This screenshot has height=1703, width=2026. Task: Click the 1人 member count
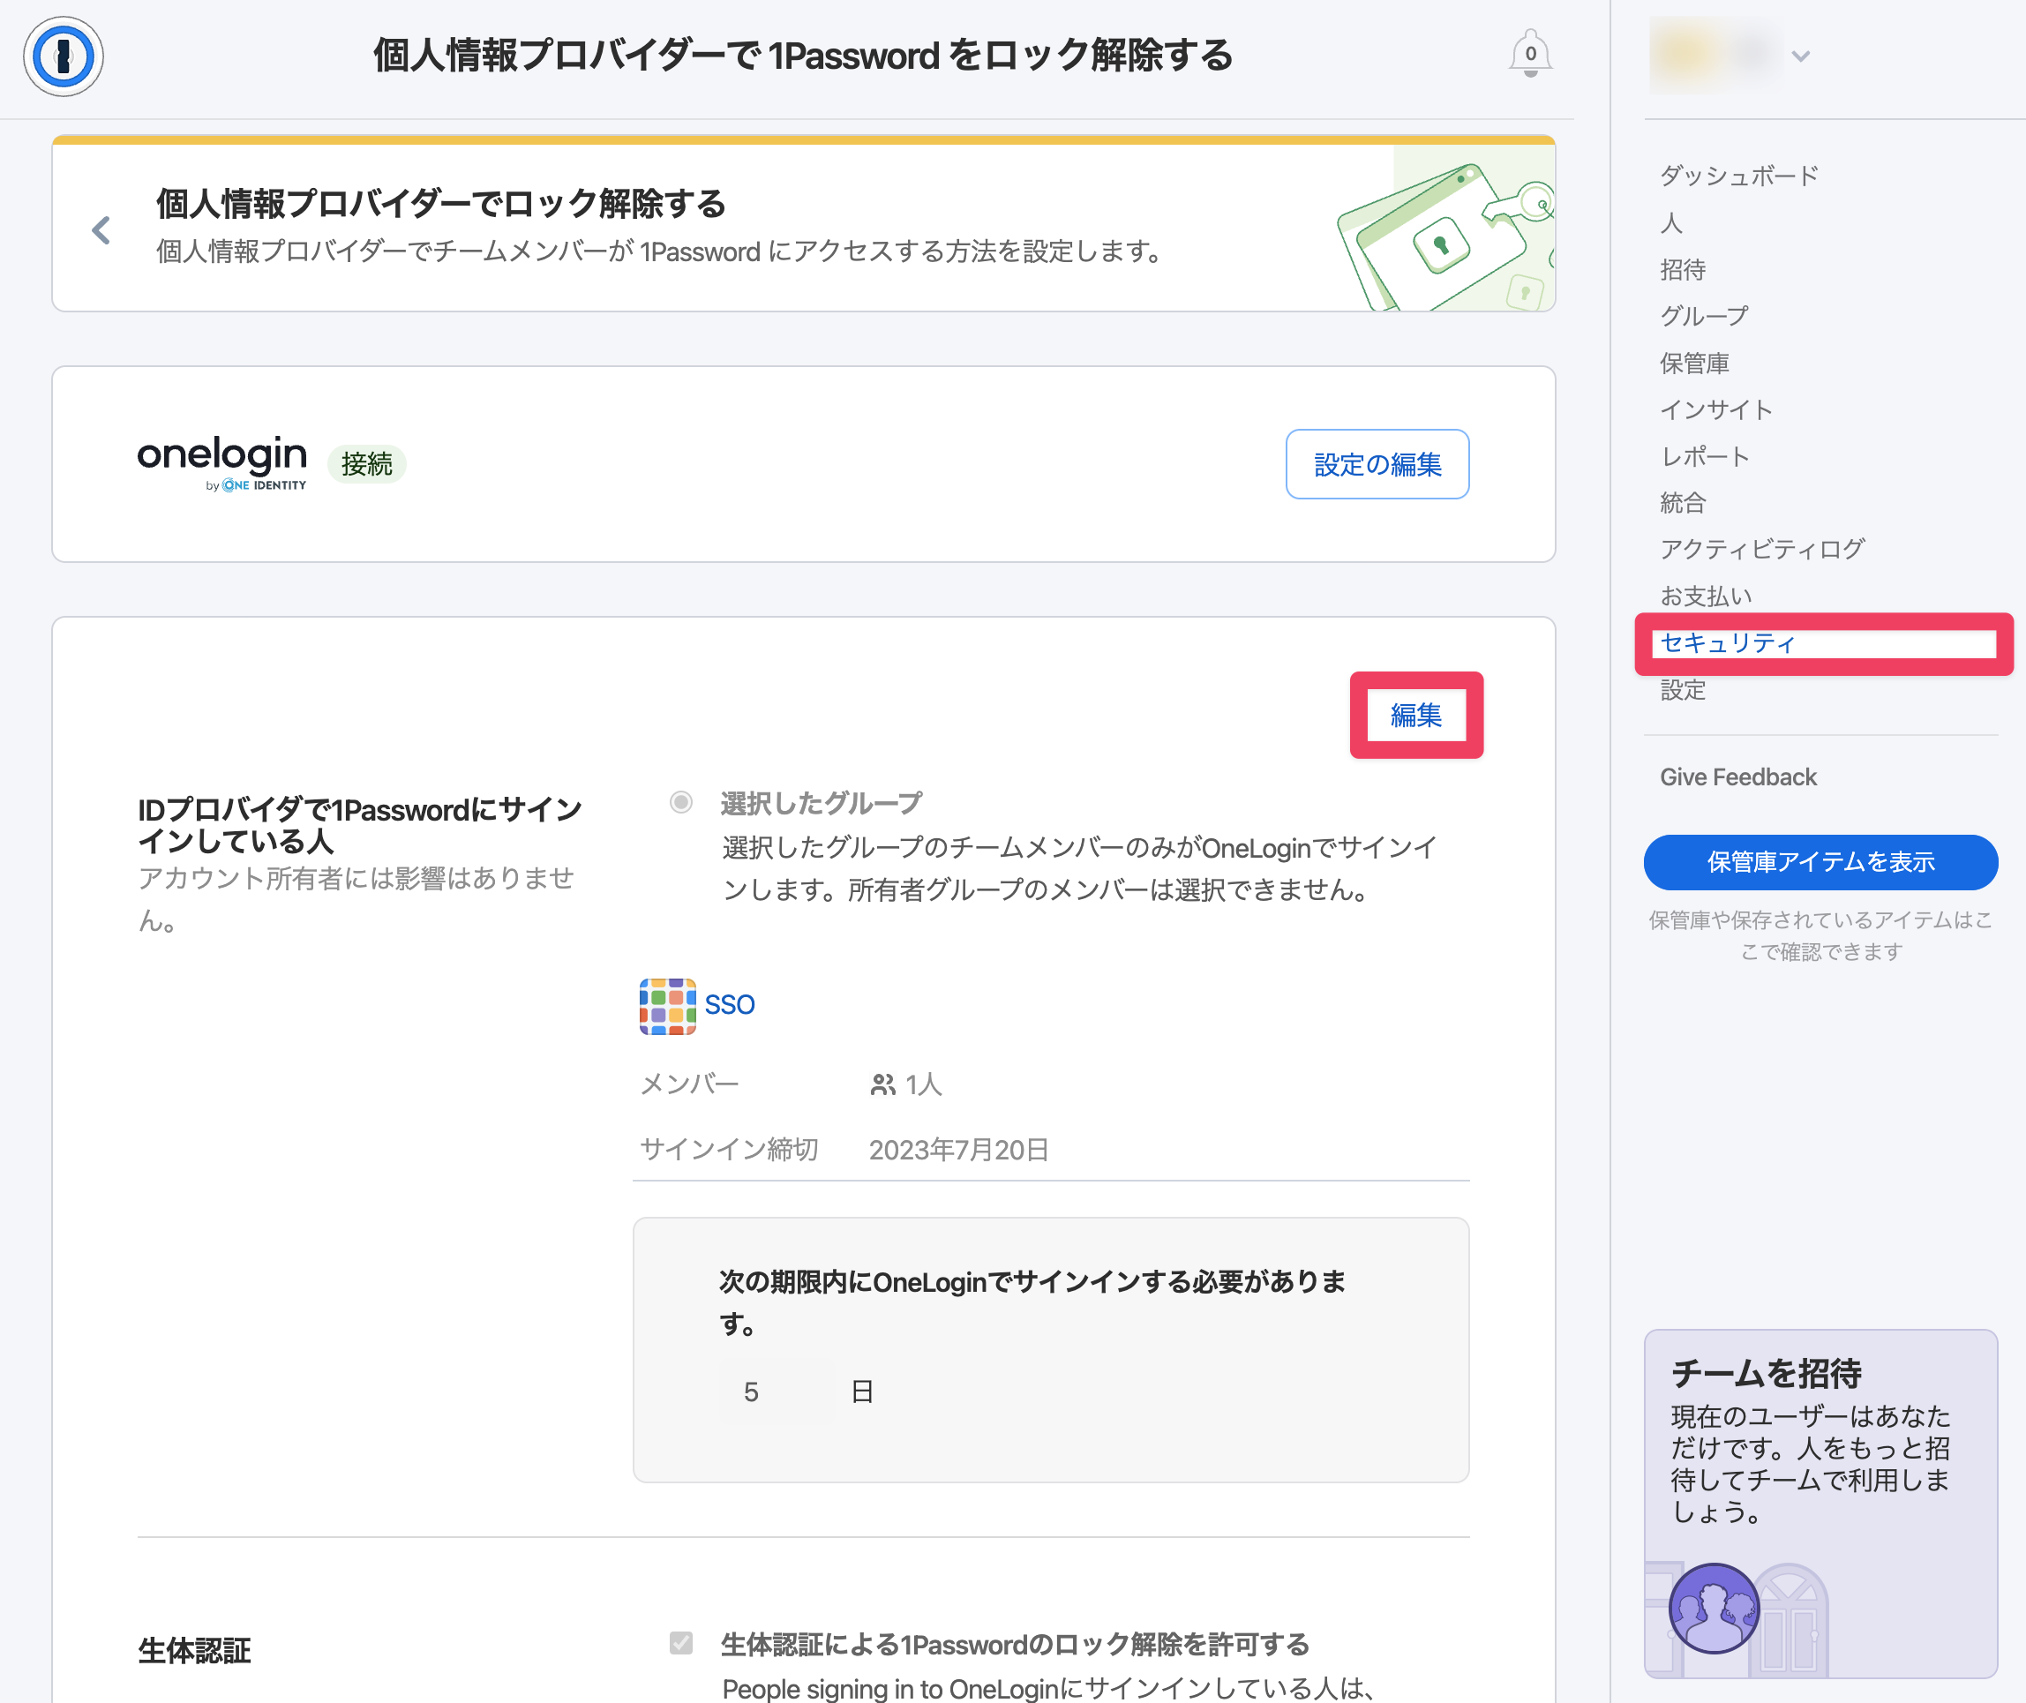tap(923, 1084)
